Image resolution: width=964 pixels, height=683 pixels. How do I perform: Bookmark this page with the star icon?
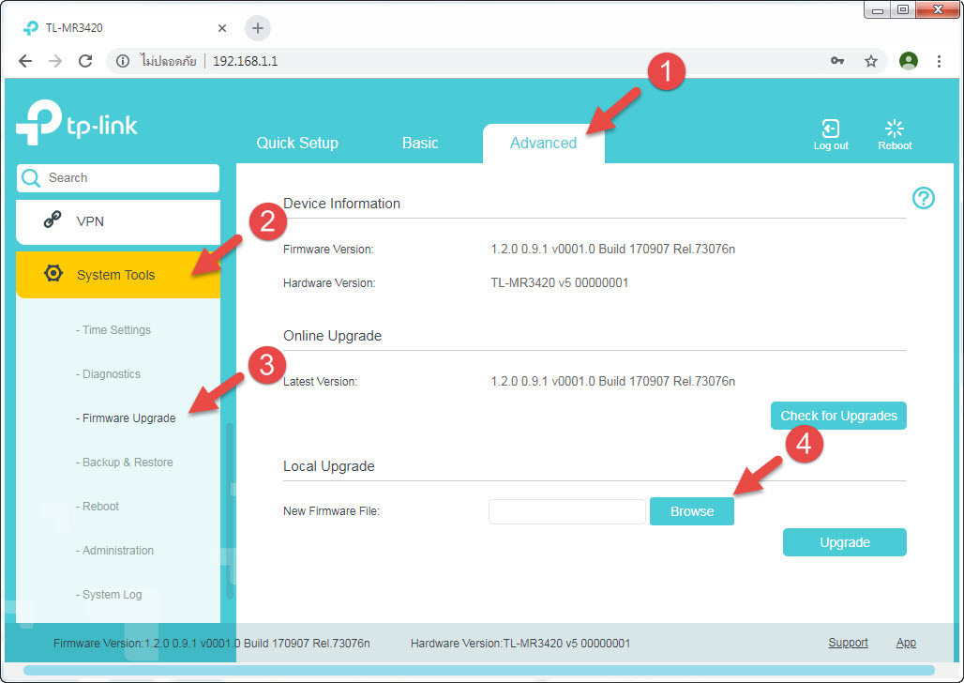[x=870, y=61]
